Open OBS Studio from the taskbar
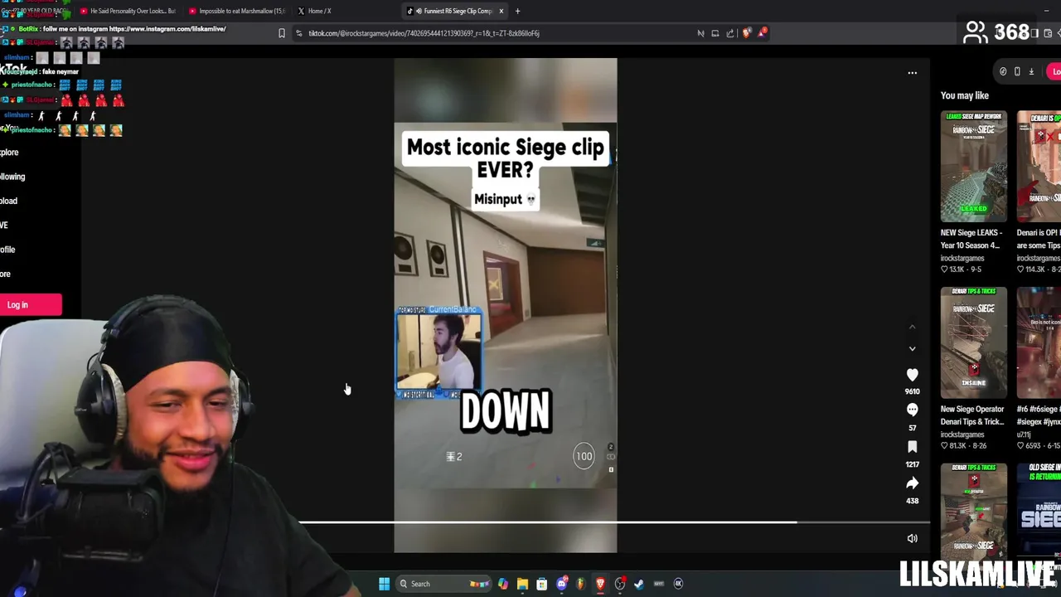 [619, 584]
